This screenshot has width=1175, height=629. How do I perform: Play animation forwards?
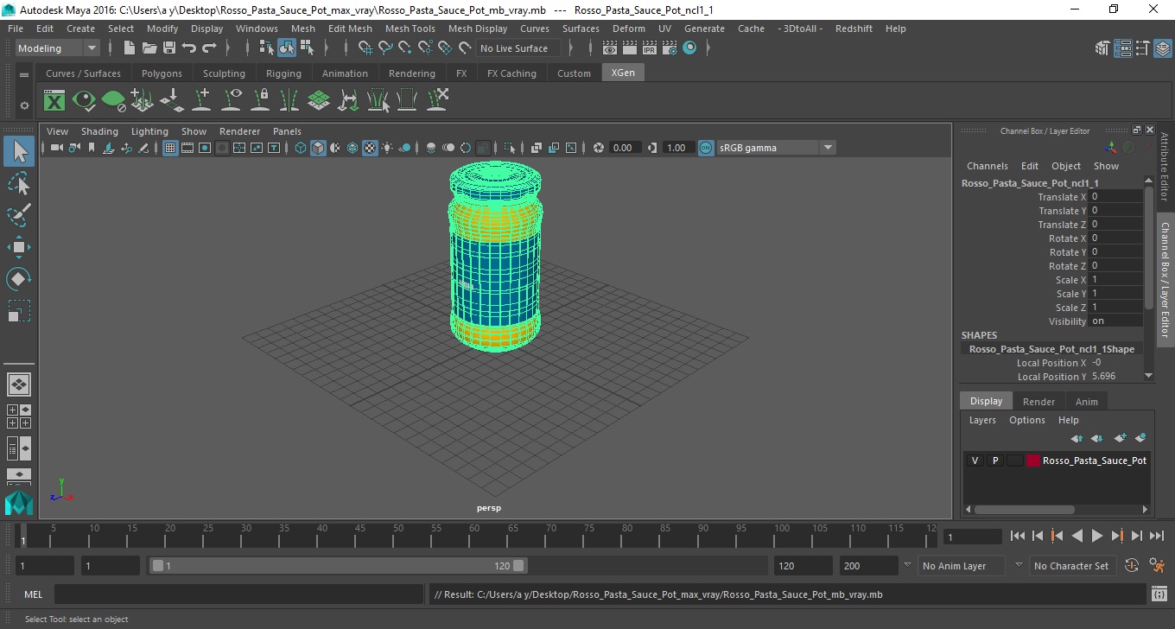1096,536
